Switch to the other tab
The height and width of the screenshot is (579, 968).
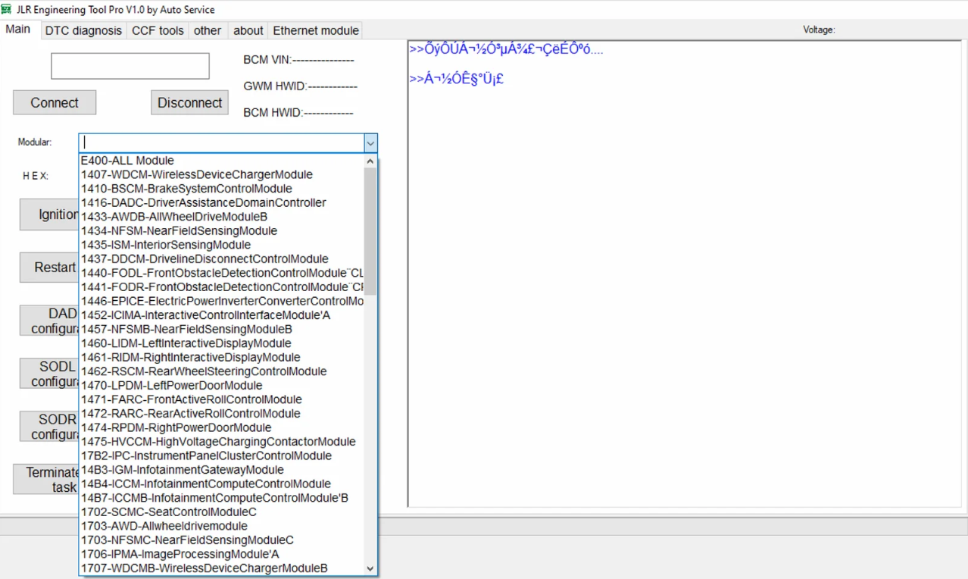[x=208, y=30]
